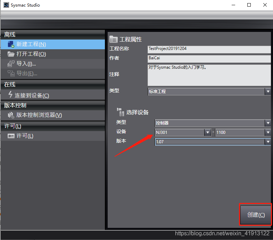
Task: Click the 设备 label
Action: coord(121,131)
